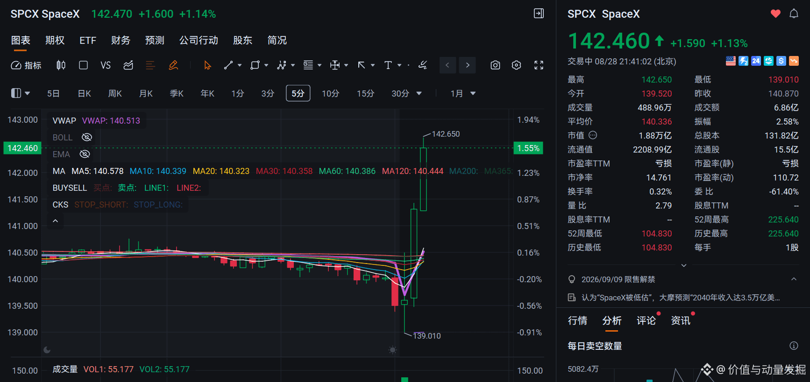Open the 大摩预测 SpaceX news headline
Viewport: 810px width, 382px height.
click(x=680, y=298)
